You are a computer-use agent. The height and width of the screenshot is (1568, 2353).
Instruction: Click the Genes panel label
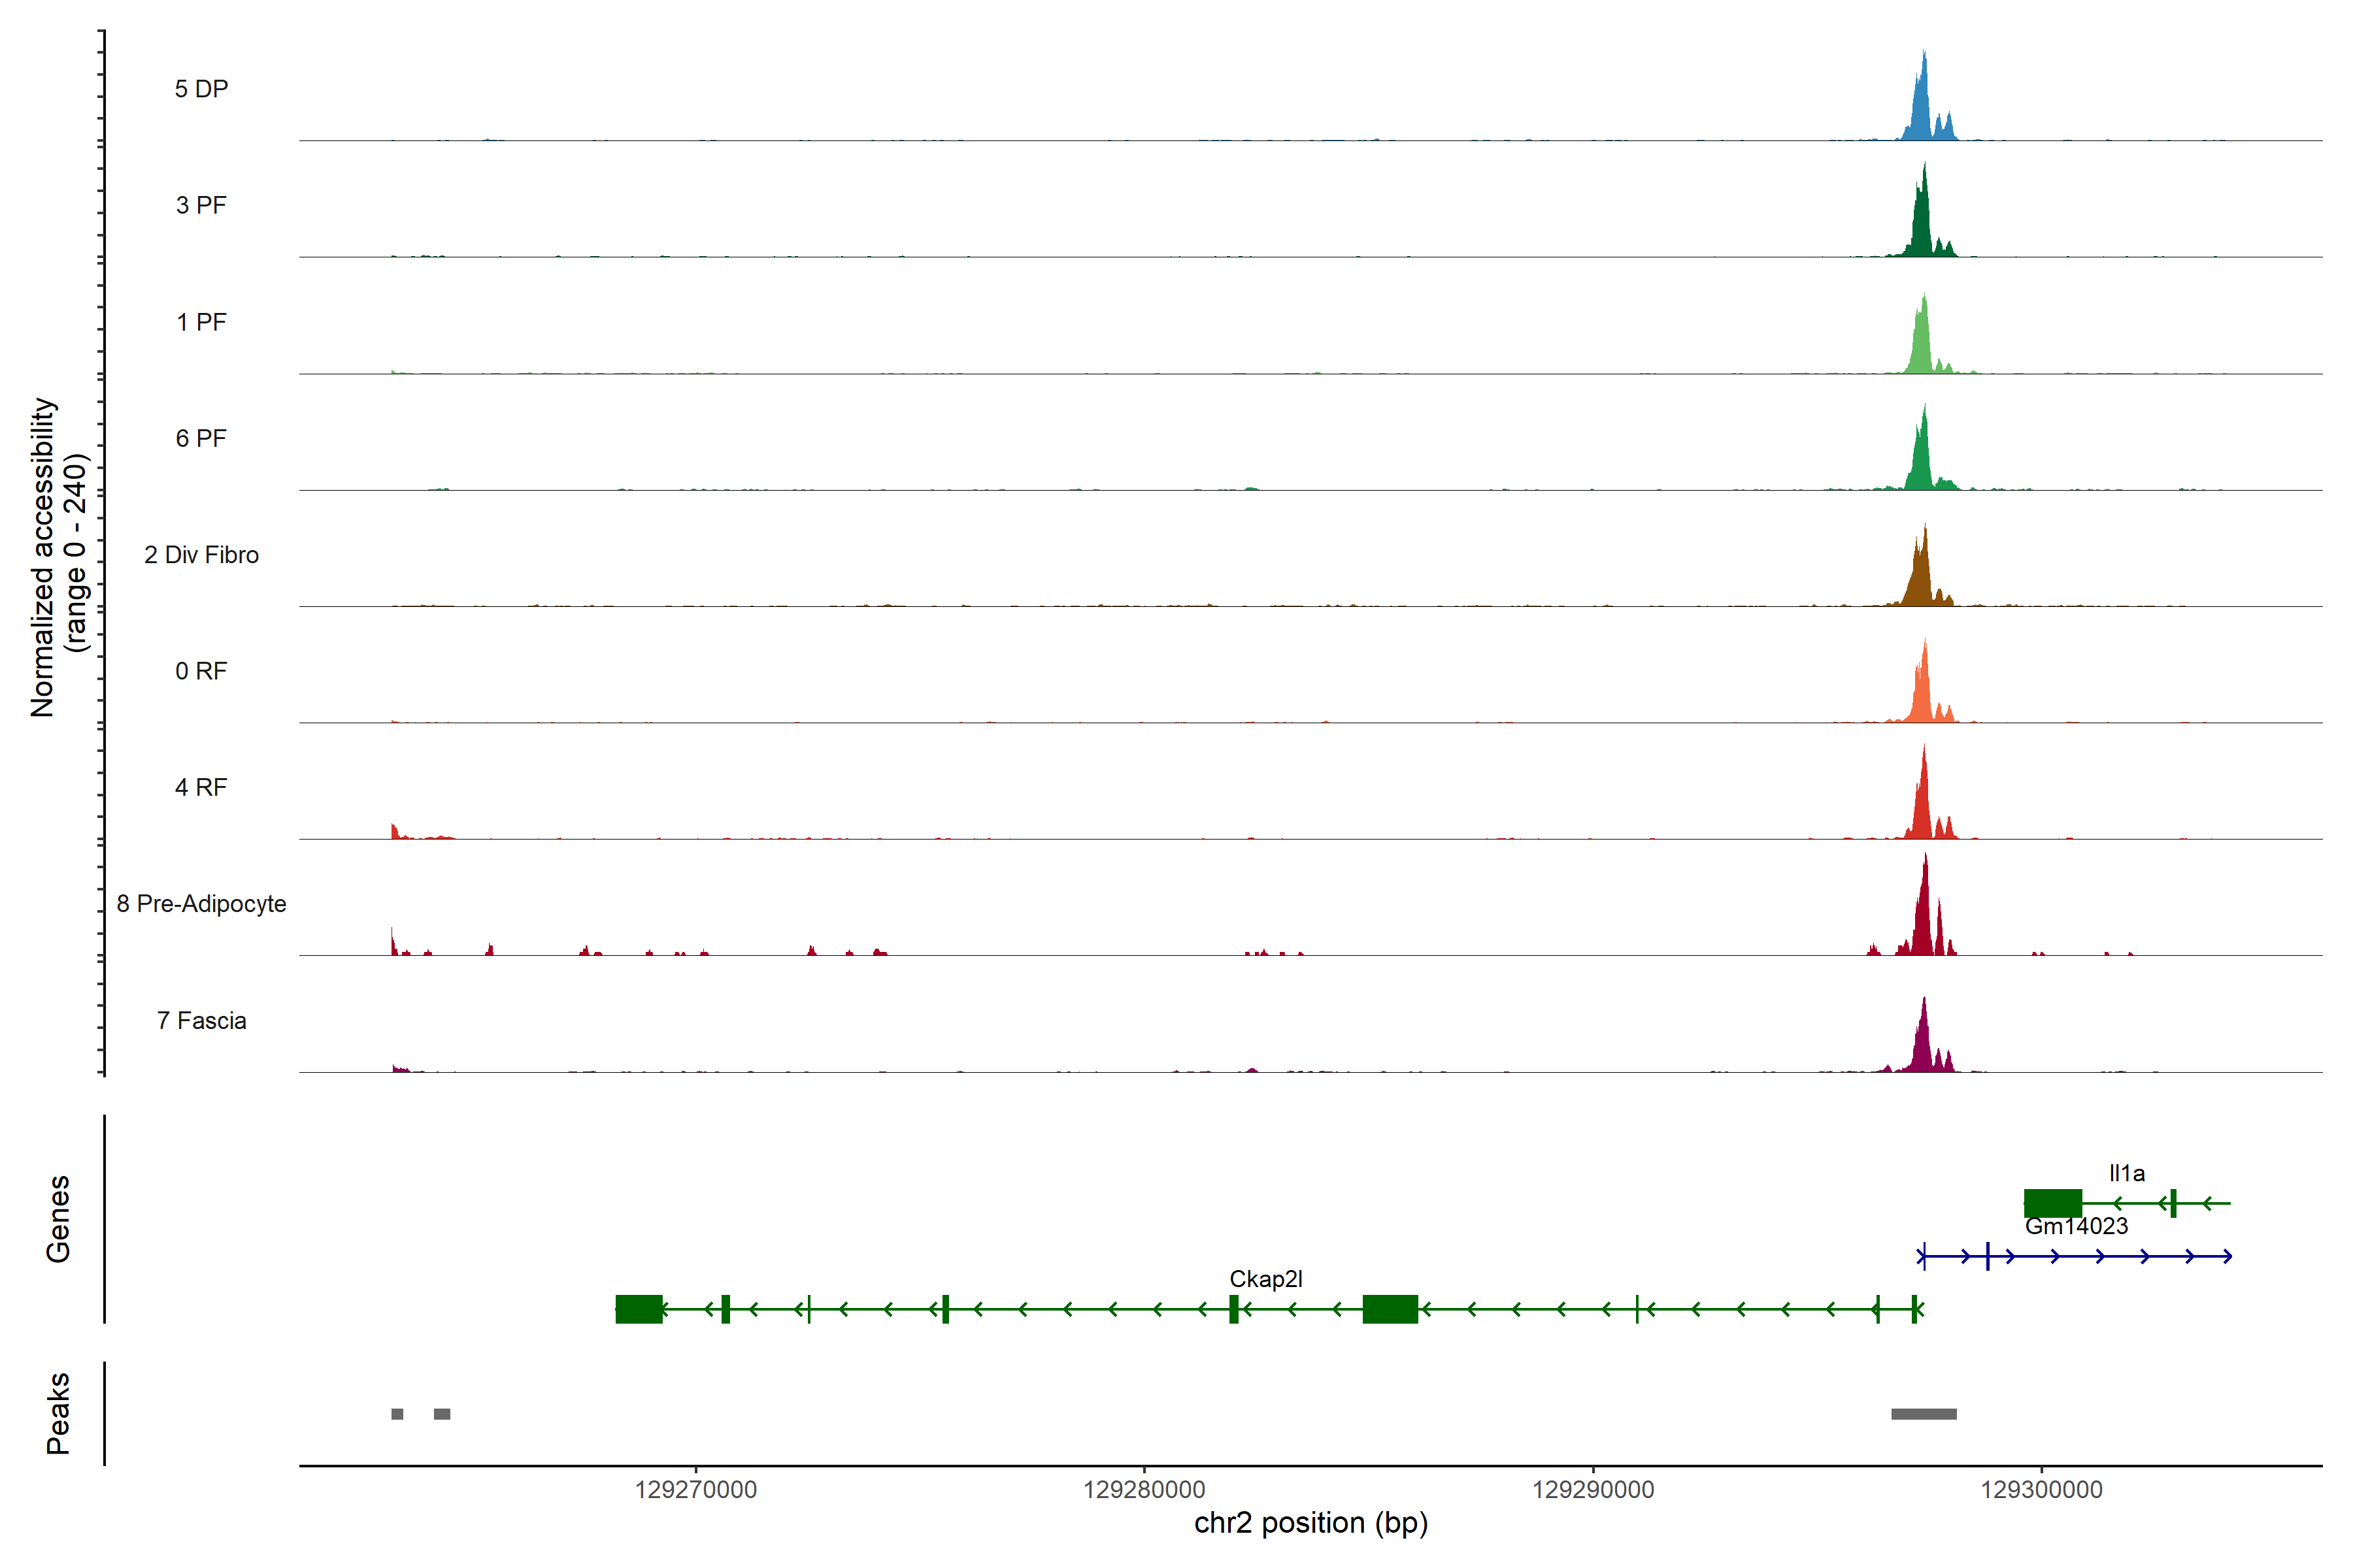pyautogui.click(x=58, y=1219)
